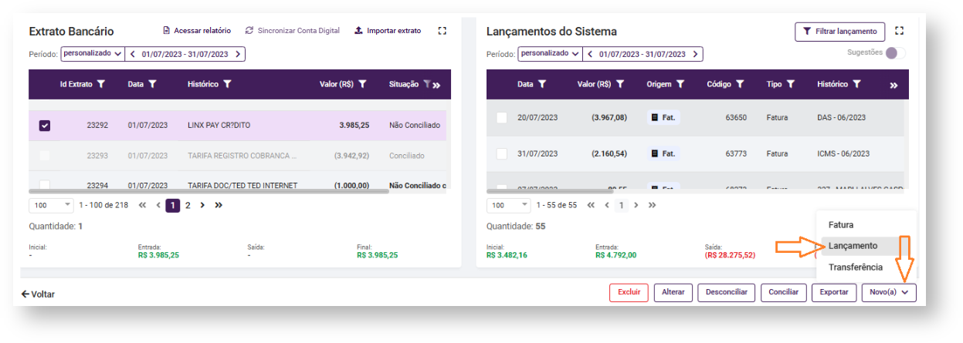Click the Conciliar button
Image resolution: width=963 pixels, height=343 pixels.
point(784,293)
